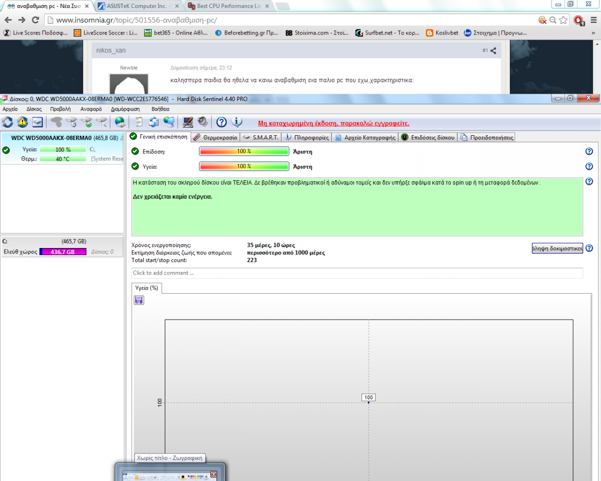Click the refresh disk status toolbar icon
Image resolution: width=601 pixels, height=481 pixels.
coord(8,122)
